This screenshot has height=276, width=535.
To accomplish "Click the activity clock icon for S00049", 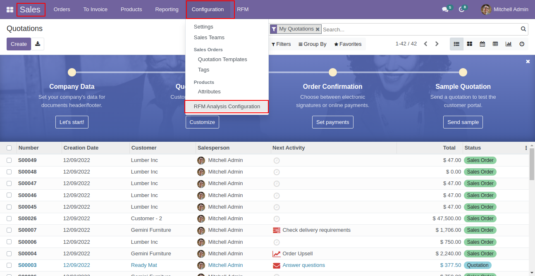I will (x=277, y=160).
